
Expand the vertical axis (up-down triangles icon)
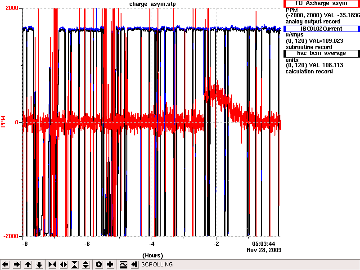(86, 265)
